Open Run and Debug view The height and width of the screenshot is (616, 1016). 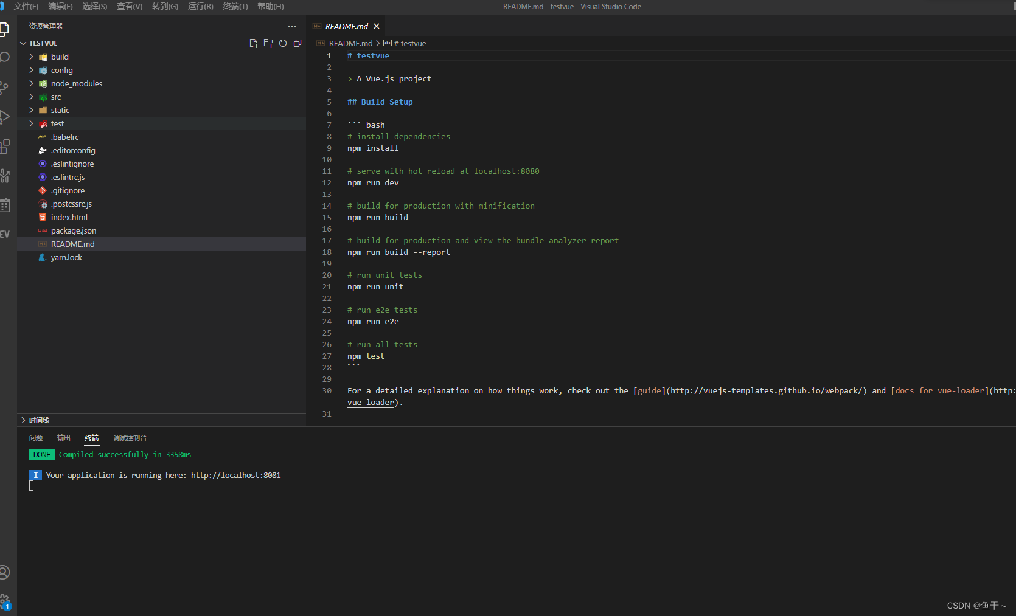[4, 117]
